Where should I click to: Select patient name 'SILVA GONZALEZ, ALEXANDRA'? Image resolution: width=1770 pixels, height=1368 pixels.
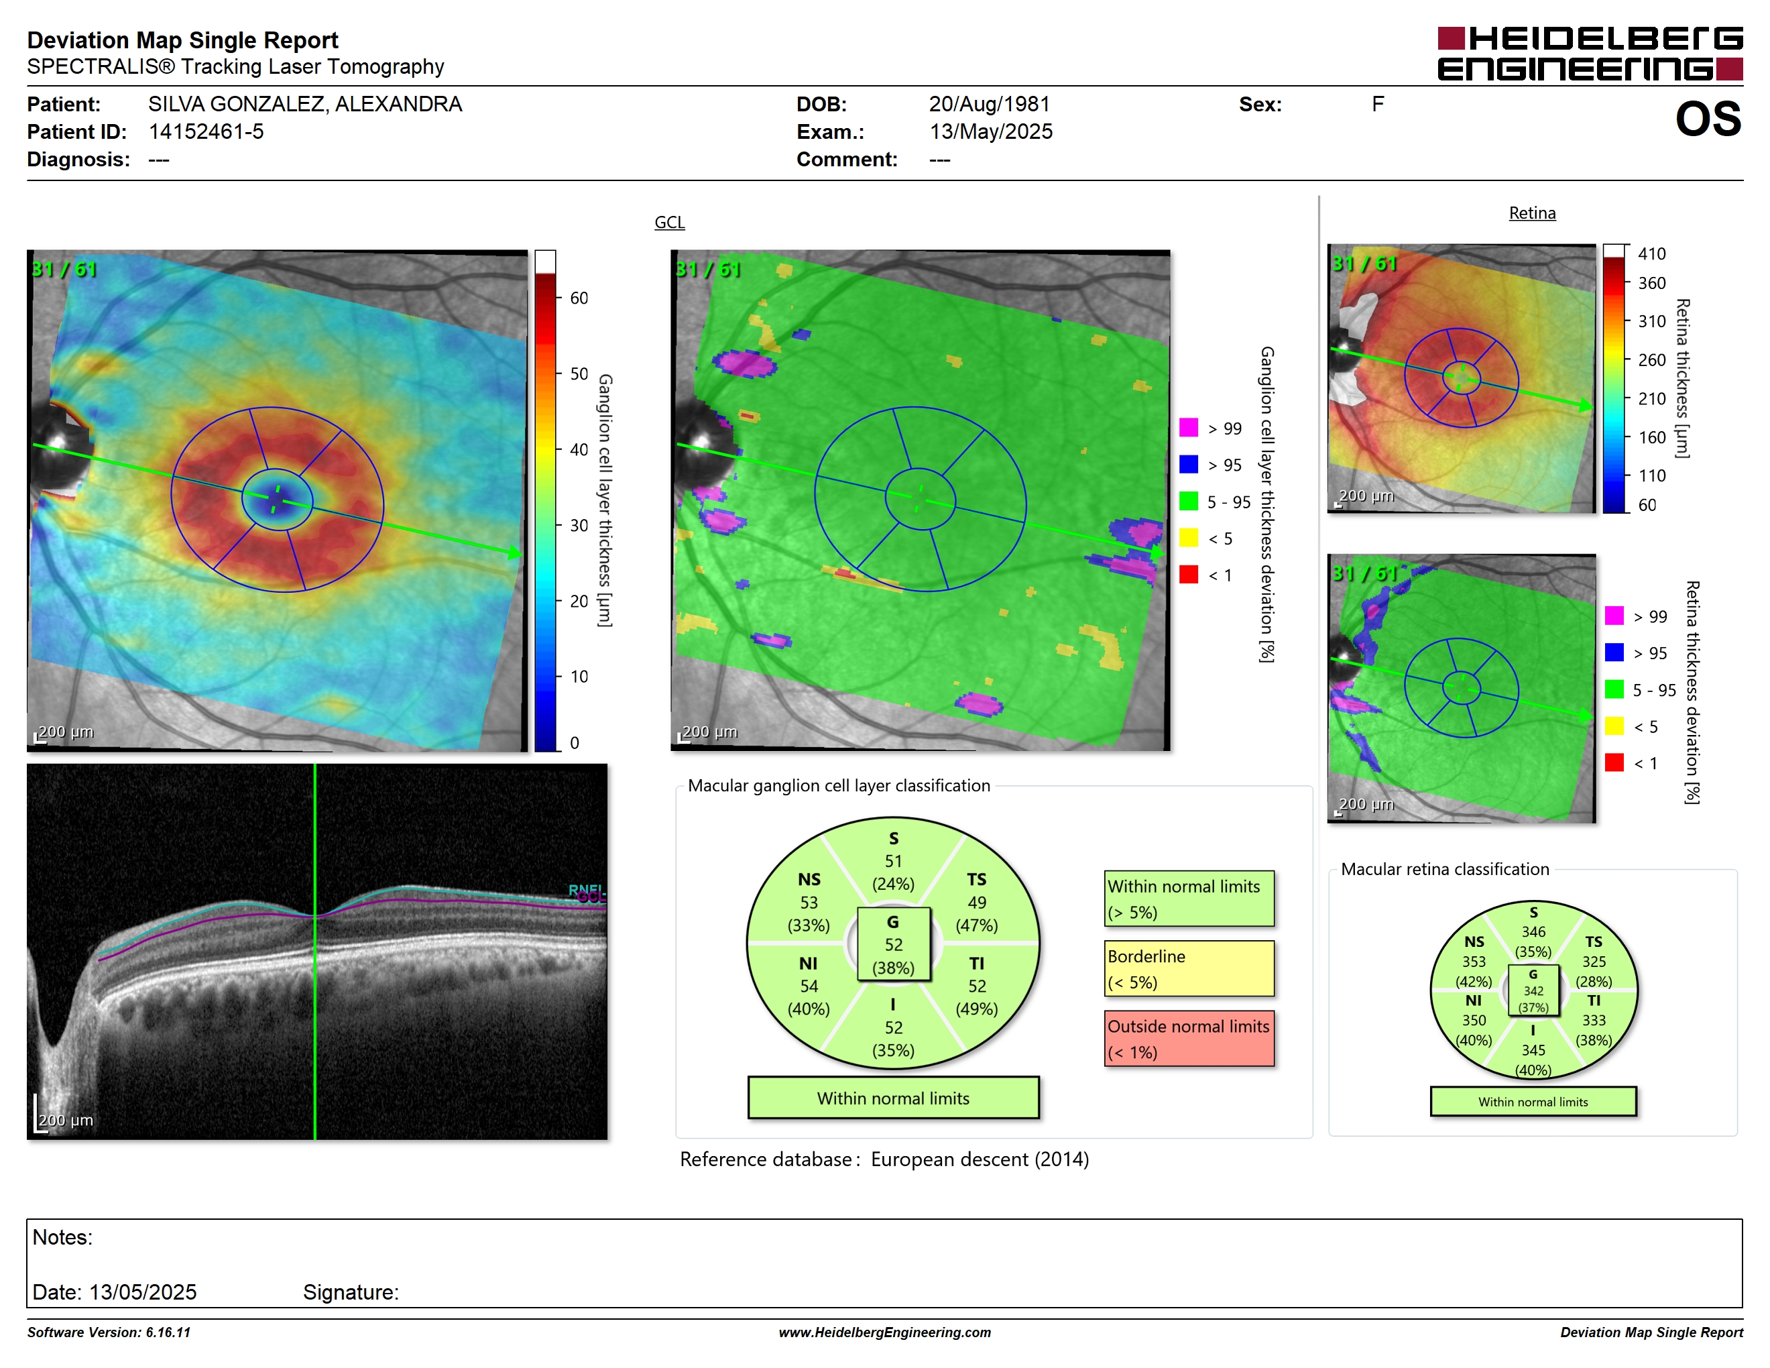point(305,104)
